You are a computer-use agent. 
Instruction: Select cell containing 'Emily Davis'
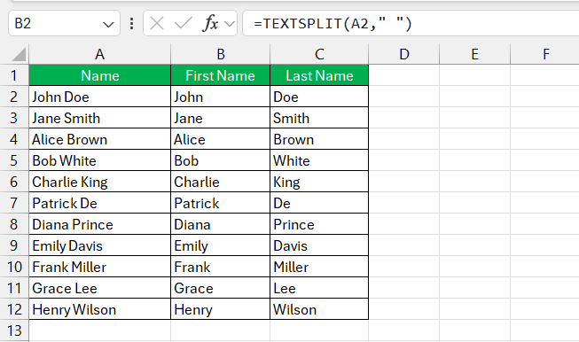coord(99,245)
